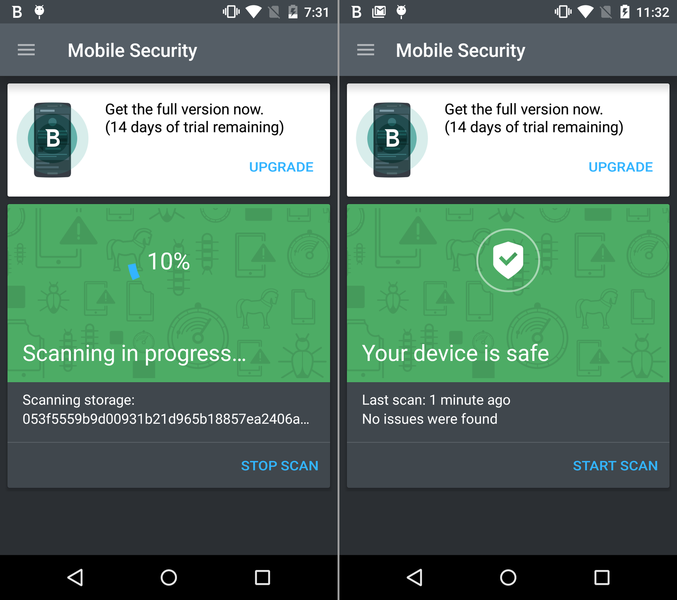
Task: Tap Home navigation button on right screen
Action: coord(508,577)
